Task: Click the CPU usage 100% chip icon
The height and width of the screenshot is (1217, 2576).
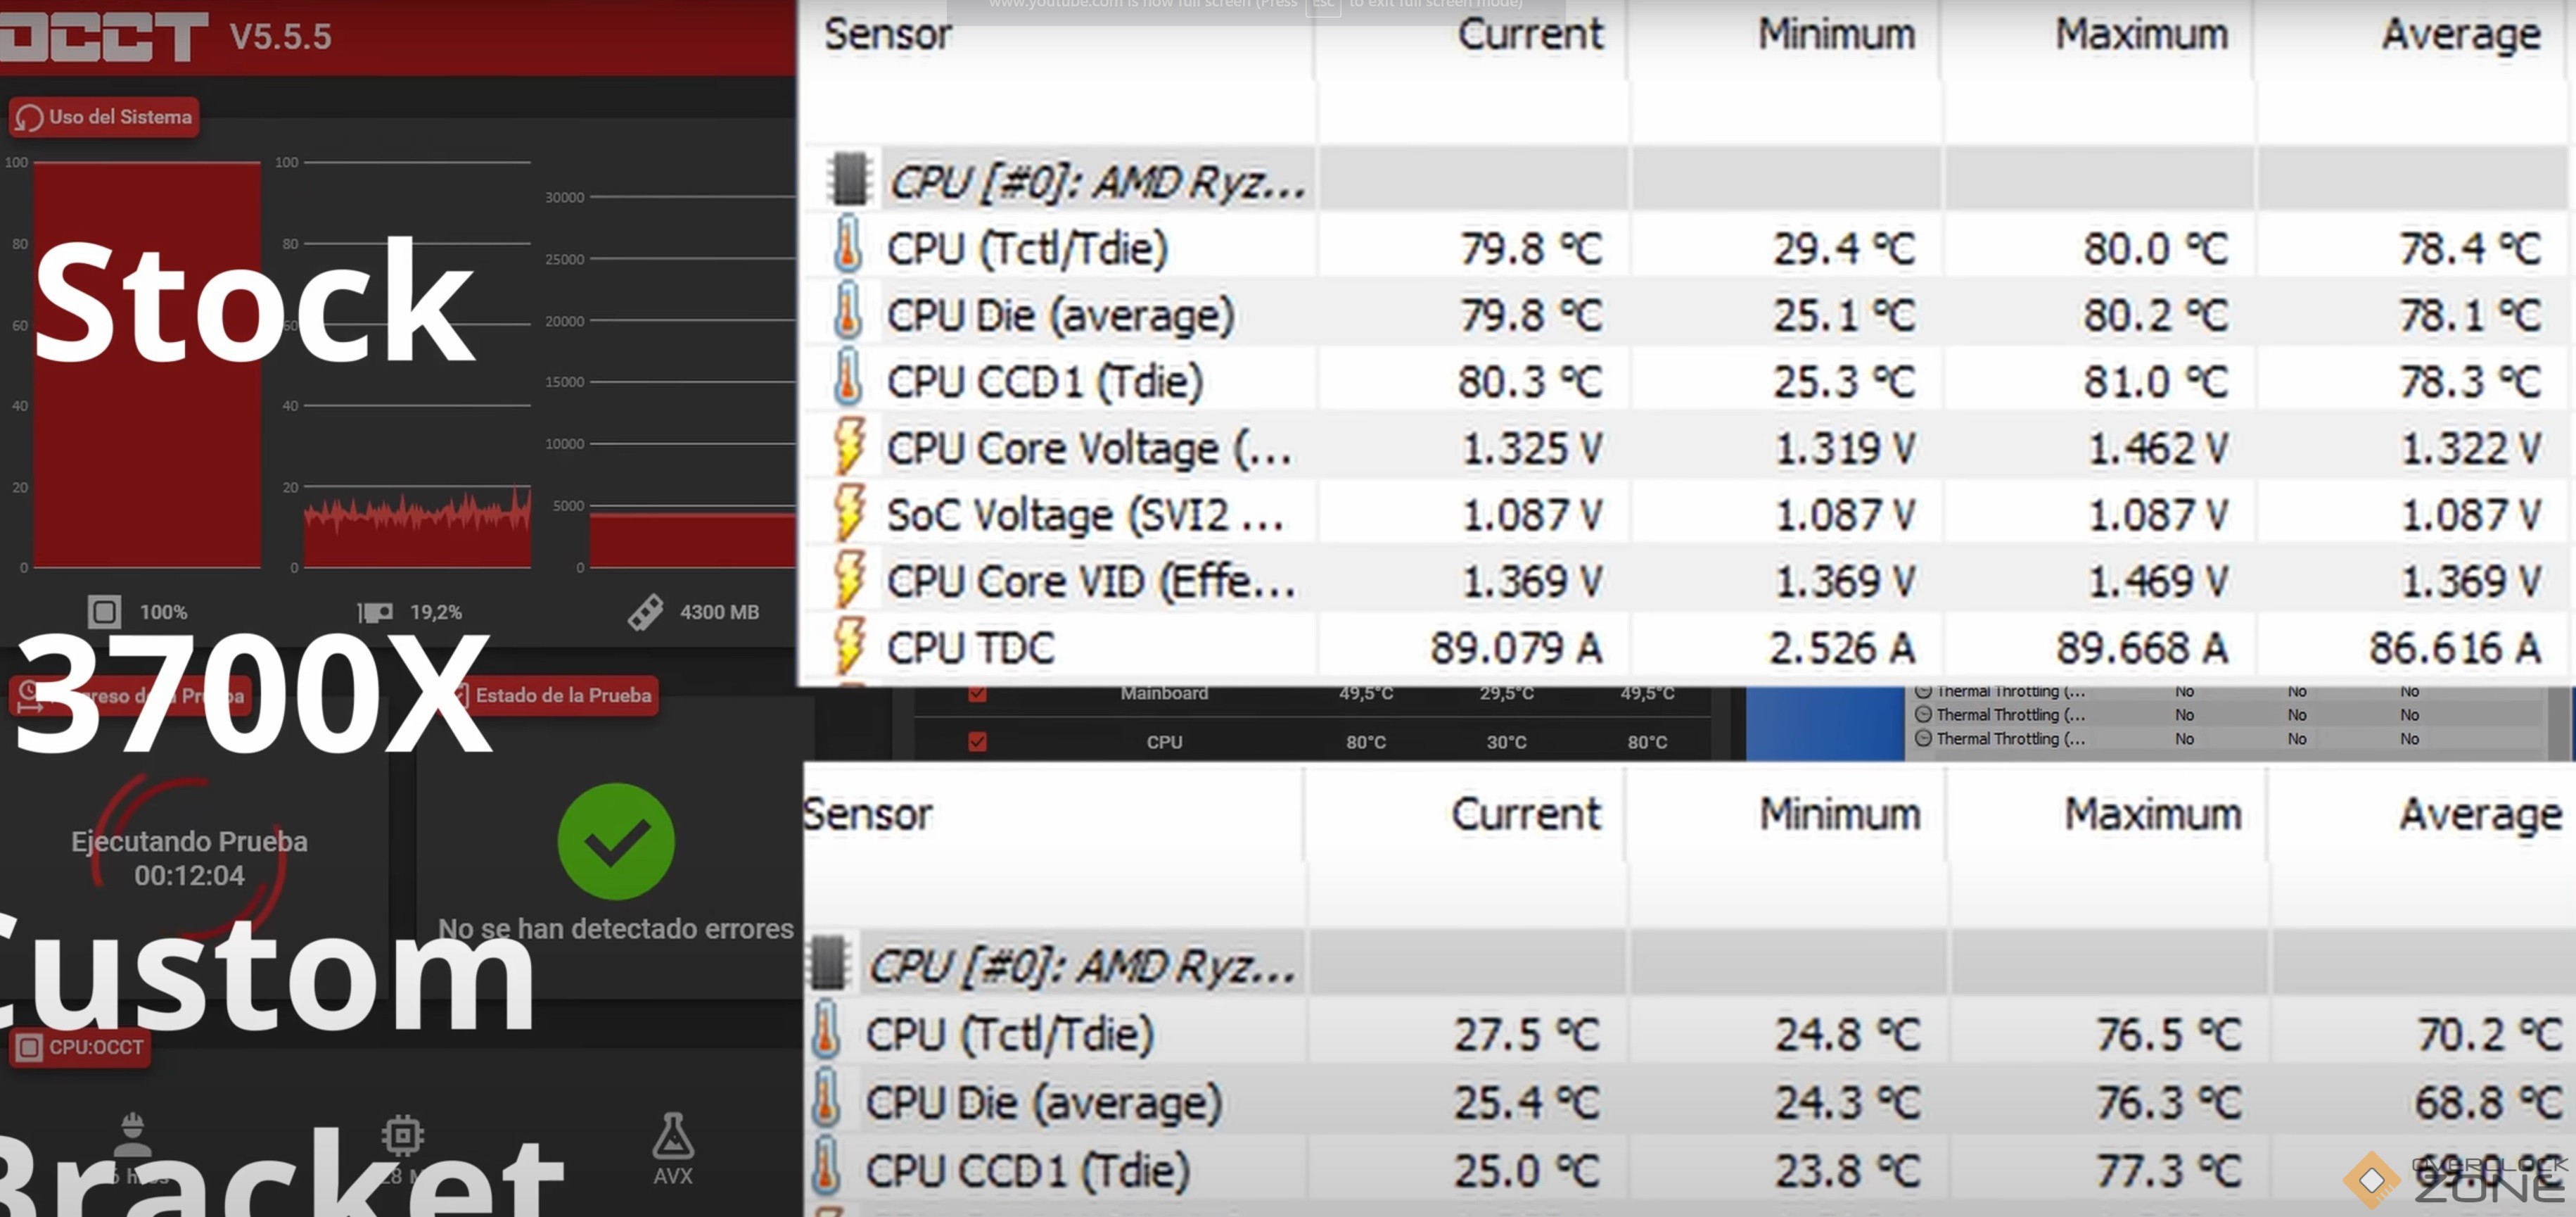Action: click(104, 612)
